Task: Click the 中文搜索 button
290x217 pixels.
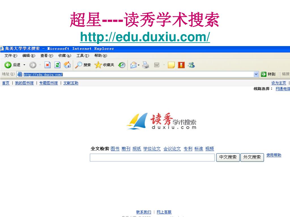Action: (x=228, y=157)
